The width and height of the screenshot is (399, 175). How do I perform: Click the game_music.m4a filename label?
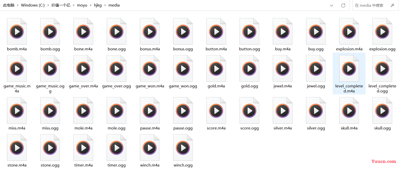click(17, 88)
